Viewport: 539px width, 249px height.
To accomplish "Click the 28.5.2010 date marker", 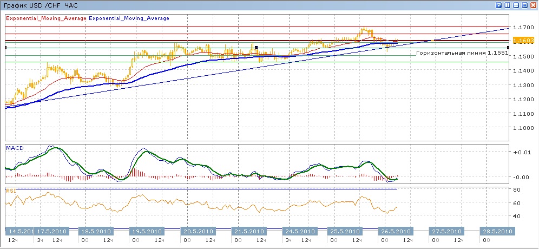I will [x=497, y=231].
